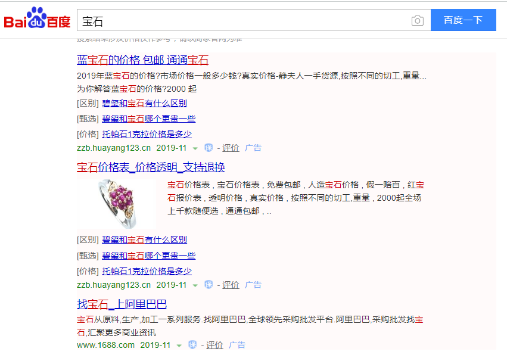Open result 找宝石_上阿里巴巴
Image resolution: width=507 pixels, height=361 pixels.
click(x=122, y=304)
